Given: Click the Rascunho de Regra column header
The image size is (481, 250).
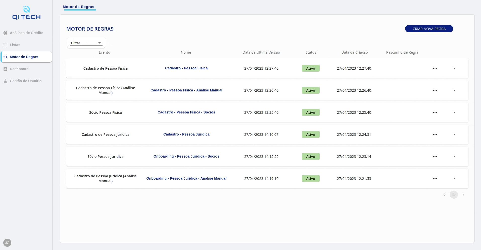Looking at the screenshot, I should [x=402, y=52].
